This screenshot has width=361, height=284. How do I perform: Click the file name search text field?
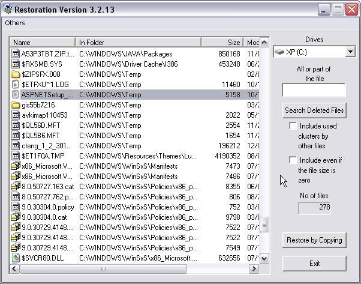coord(314,91)
